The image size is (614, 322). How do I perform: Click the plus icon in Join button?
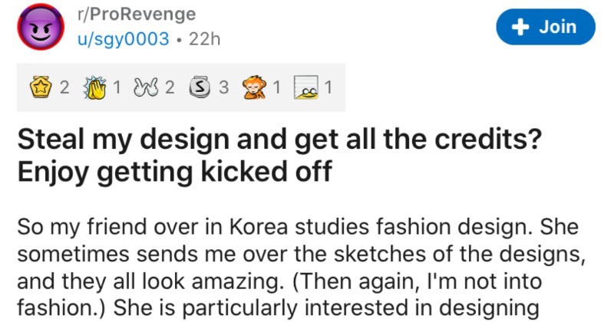(x=520, y=27)
